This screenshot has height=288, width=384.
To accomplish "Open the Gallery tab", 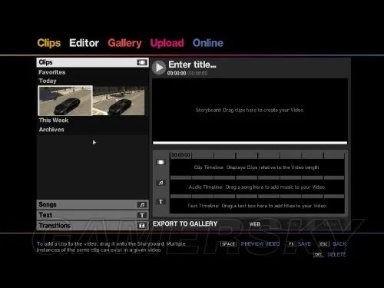I will tap(124, 43).
